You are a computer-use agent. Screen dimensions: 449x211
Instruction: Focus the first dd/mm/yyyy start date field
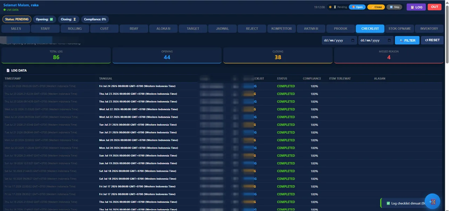(x=339, y=40)
